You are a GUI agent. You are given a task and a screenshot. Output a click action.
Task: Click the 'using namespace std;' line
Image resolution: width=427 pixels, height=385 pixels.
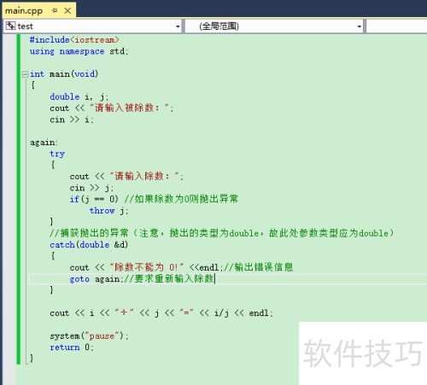click(79, 51)
